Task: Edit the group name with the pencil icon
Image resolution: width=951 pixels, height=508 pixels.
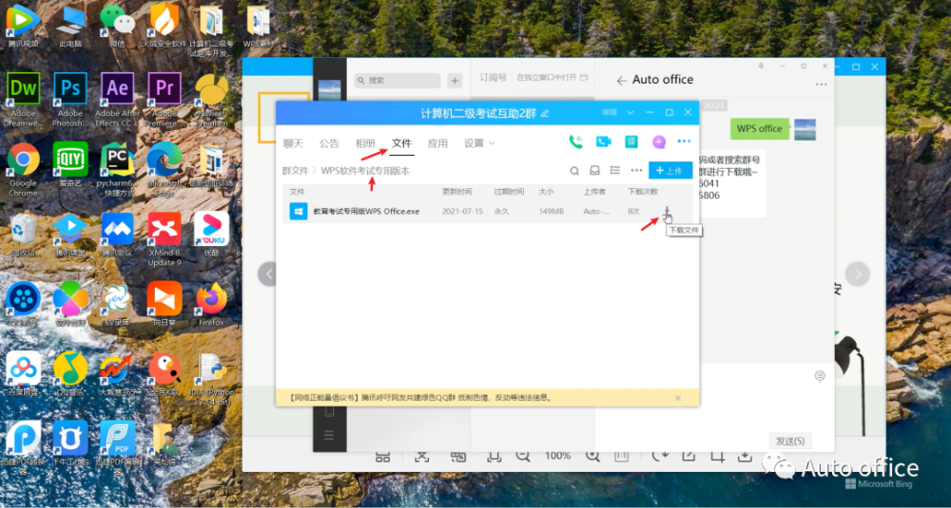Action: pos(545,113)
